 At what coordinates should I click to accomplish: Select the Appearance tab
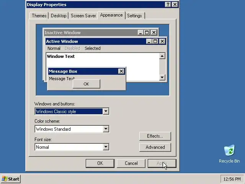coord(111,15)
